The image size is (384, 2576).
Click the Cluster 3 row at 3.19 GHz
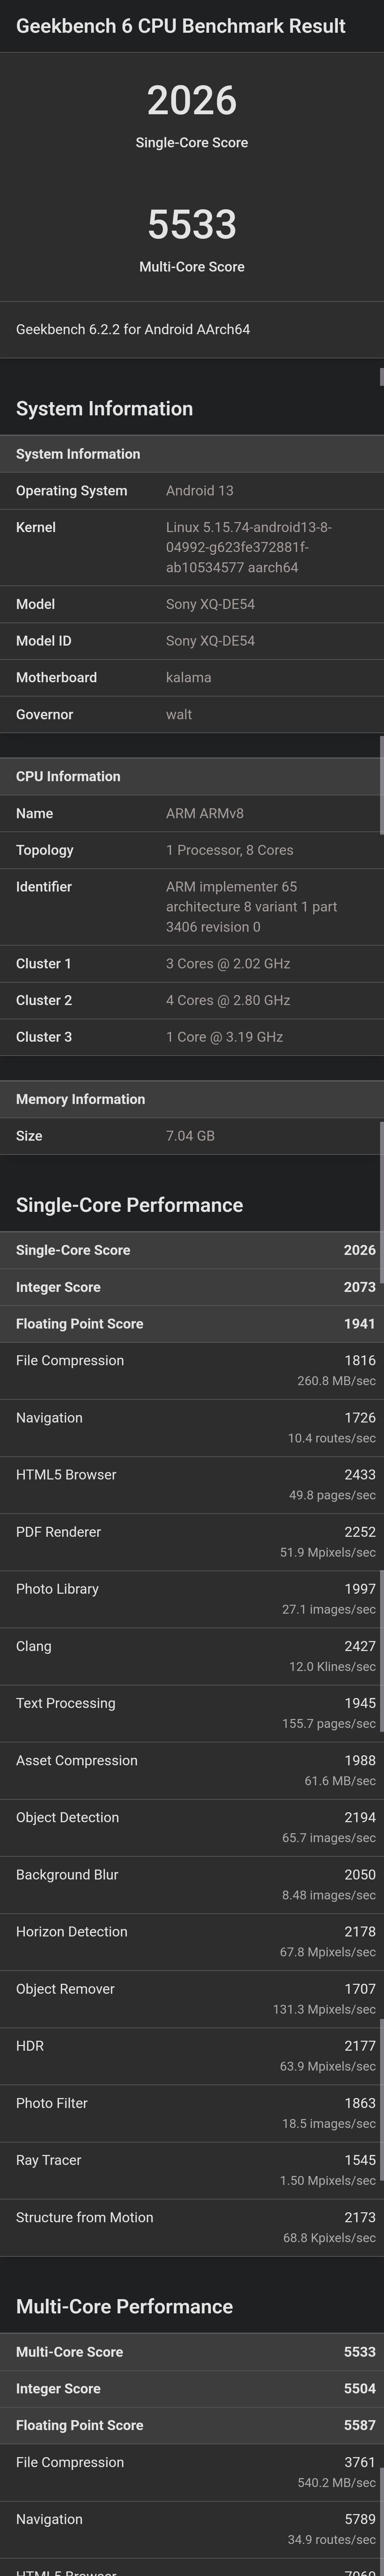point(192,1037)
